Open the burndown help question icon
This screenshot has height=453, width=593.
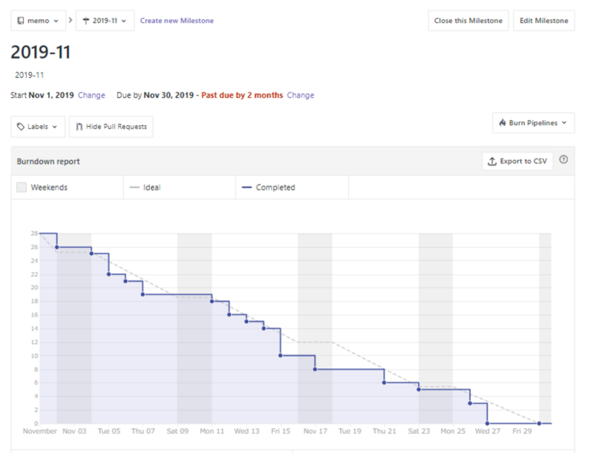pyautogui.click(x=563, y=160)
